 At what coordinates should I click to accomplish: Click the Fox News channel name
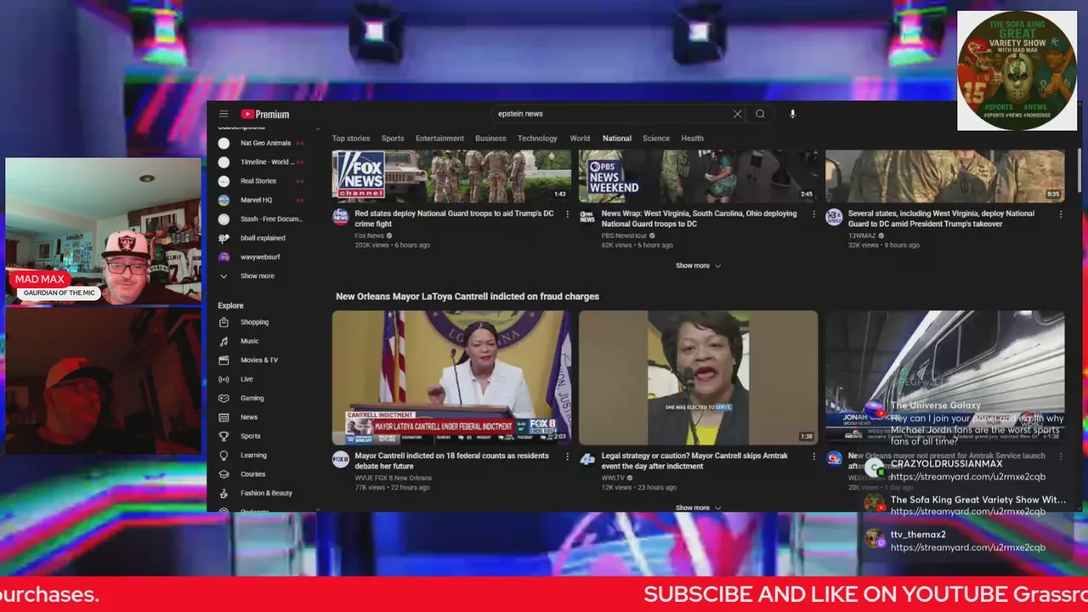point(369,235)
